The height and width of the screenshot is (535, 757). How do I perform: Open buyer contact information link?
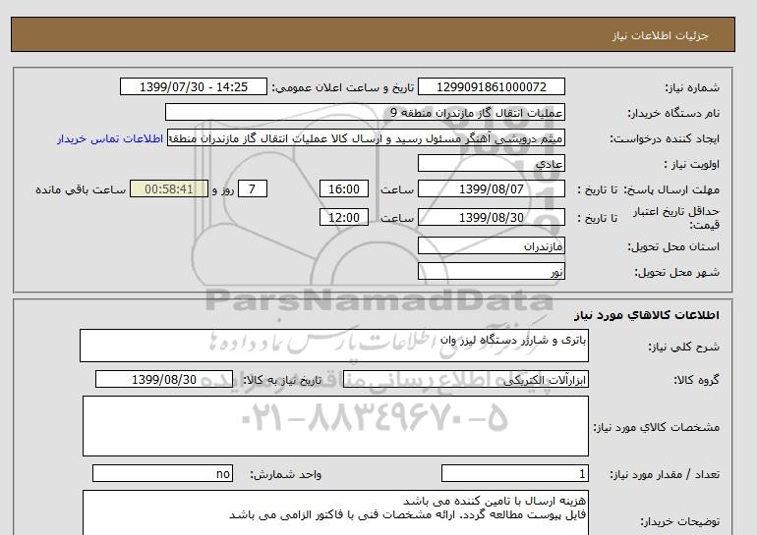pos(110,138)
